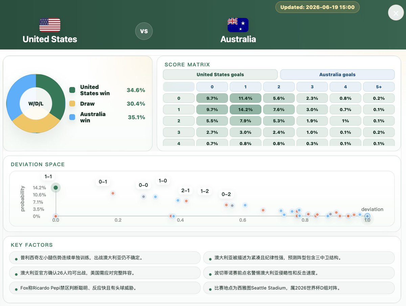Close the match prediction panel
This screenshot has height=306, width=406.
coord(396,13)
